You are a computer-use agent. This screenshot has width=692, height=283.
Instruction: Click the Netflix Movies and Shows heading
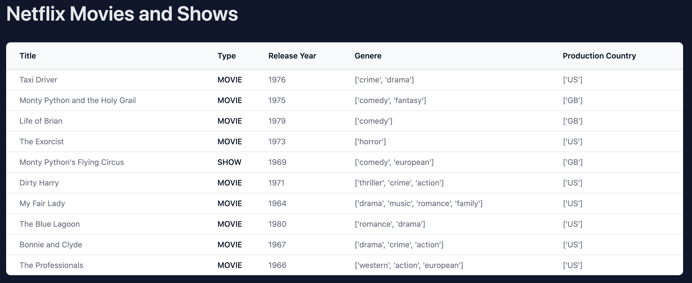122,14
